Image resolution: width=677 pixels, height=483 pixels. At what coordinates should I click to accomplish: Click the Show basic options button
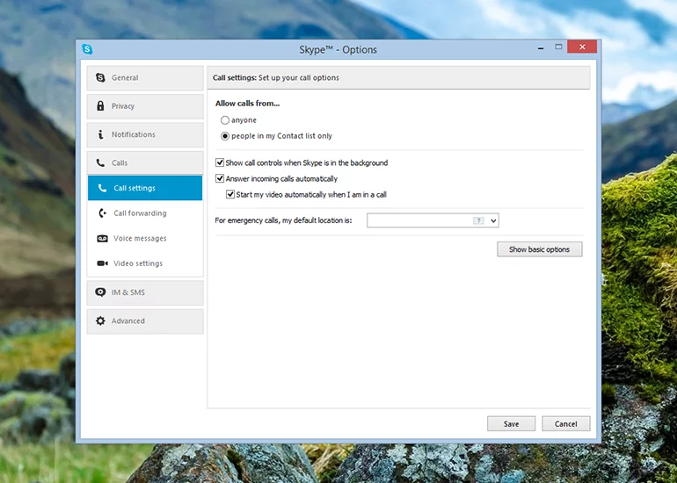click(x=539, y=249)
